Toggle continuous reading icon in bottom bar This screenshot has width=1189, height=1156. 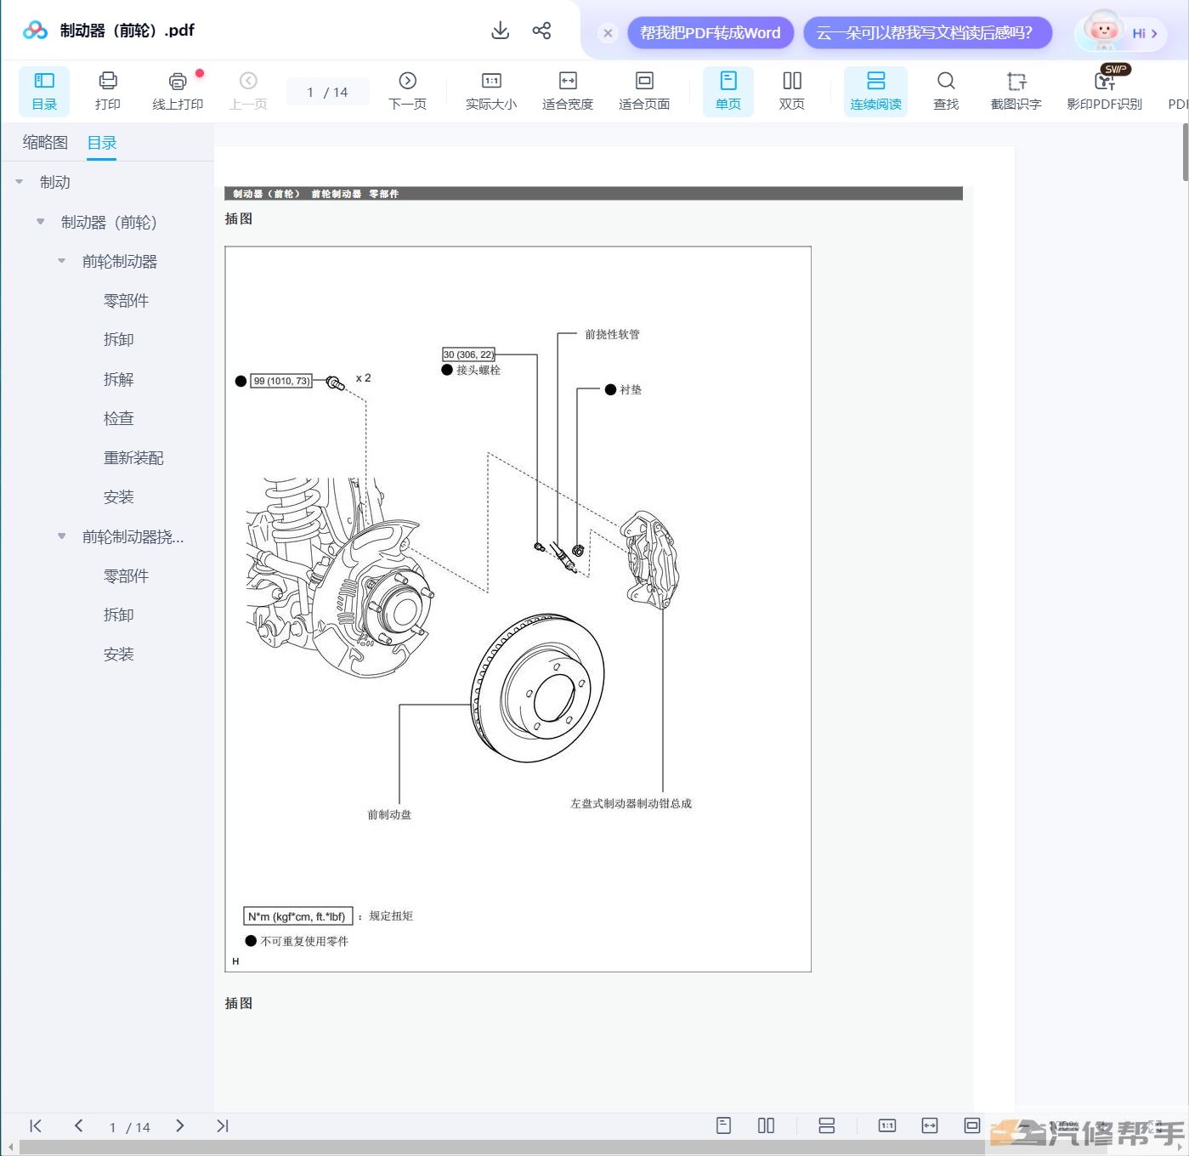pos(826,1125)
